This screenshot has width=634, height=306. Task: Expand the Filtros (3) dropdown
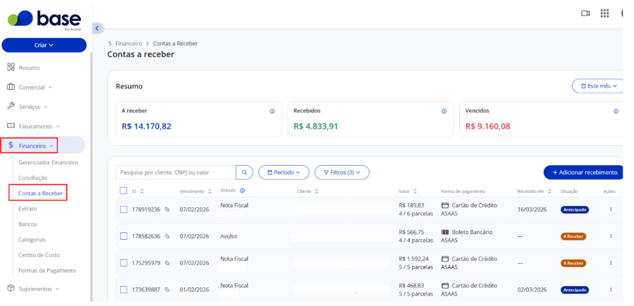coord(342,172)
